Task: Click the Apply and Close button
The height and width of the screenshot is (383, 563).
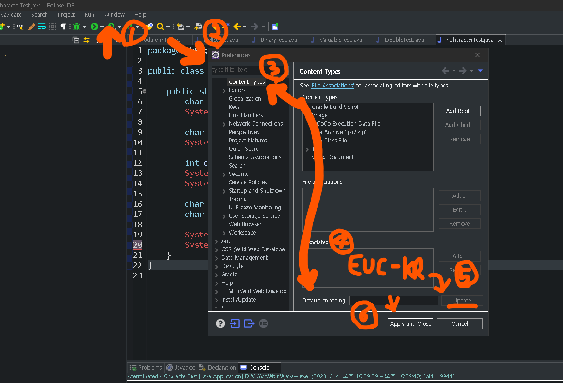Action: (411, 323)
